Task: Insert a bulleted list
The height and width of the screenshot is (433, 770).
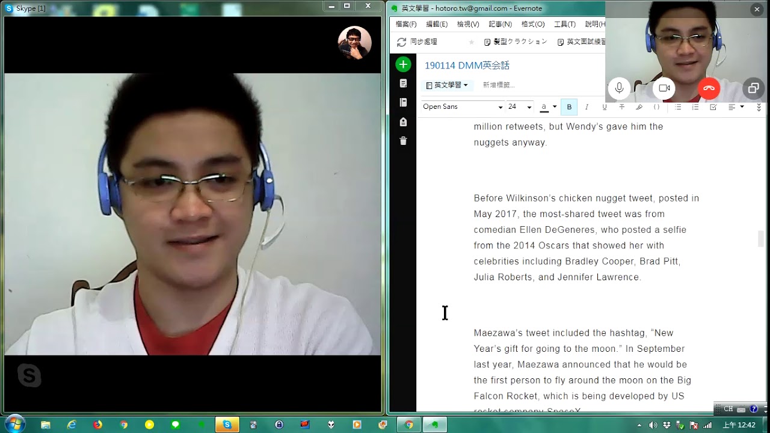Action: tap(678, 107)
